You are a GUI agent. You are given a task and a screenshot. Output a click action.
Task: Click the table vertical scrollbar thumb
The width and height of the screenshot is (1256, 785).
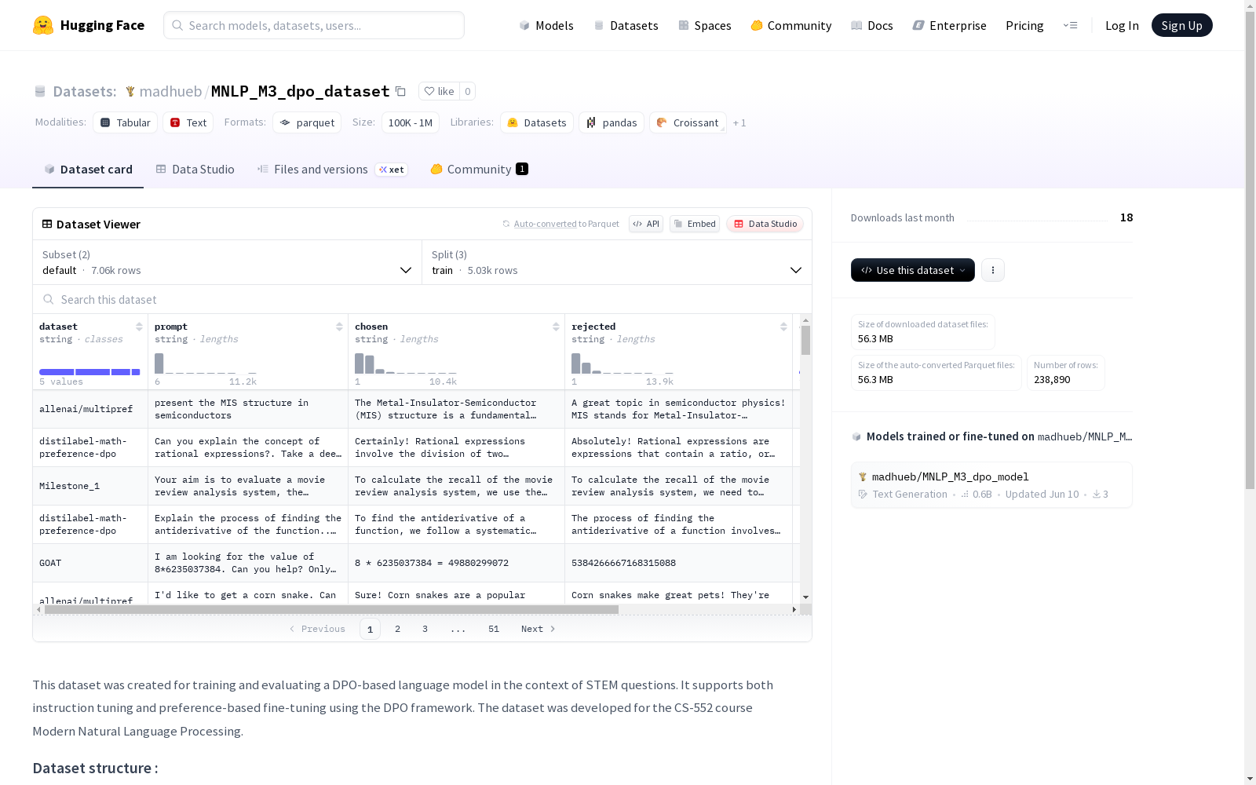pyautogui.click(x=805, y=341)
